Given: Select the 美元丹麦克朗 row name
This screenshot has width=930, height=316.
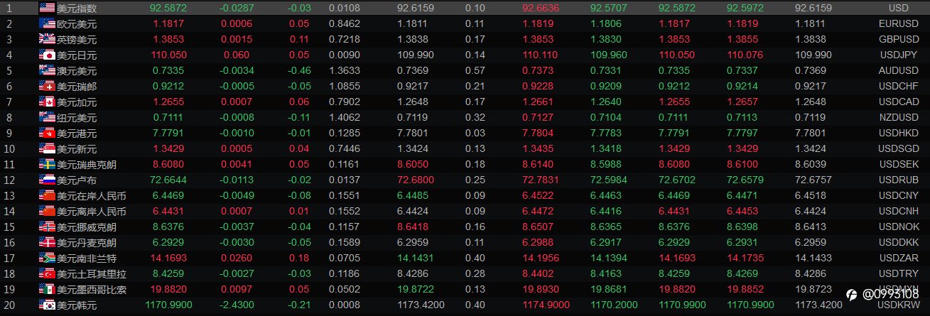Looking at the screenshot, I should [x=87, y=243].
